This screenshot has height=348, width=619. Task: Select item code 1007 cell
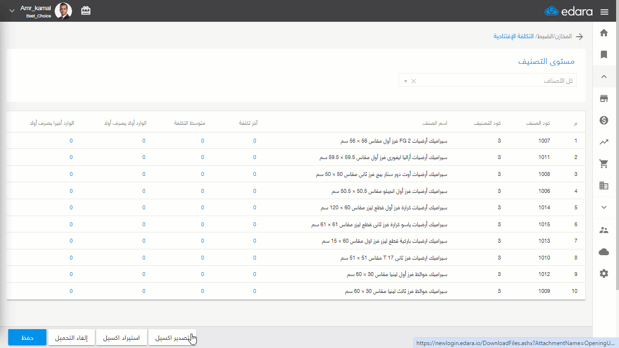[x=544, y=141]
